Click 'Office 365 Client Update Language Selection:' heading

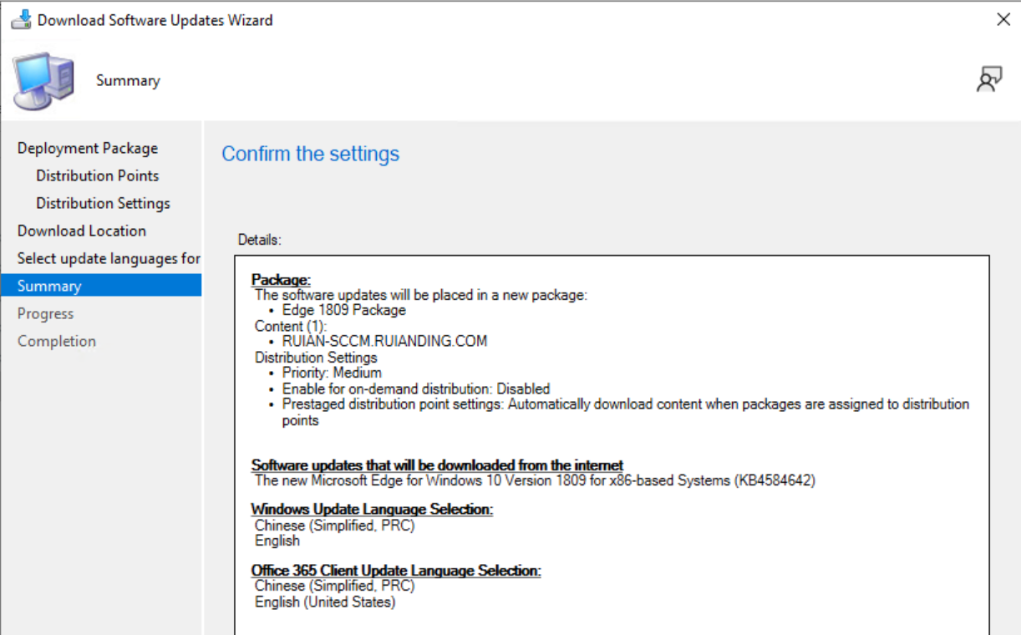pyautogui.click(x=396, y=571)
